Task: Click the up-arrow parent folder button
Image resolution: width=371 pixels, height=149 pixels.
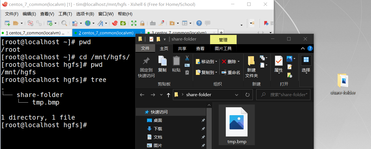Action: pos(168,95)
